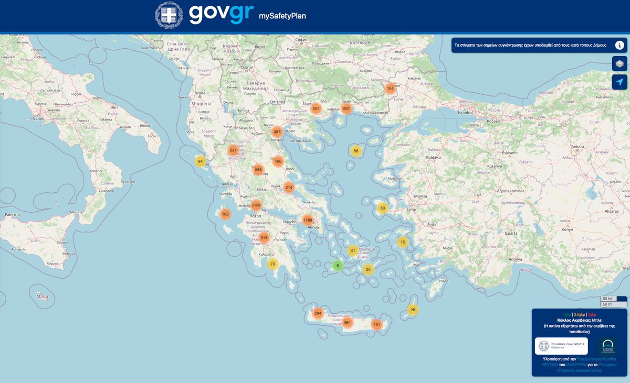Image resolution: width=630 pixels, height=383 pixels.
Task: Open the cluster marked 313 in Peloponnese
Action: click(x=264, y=238)
